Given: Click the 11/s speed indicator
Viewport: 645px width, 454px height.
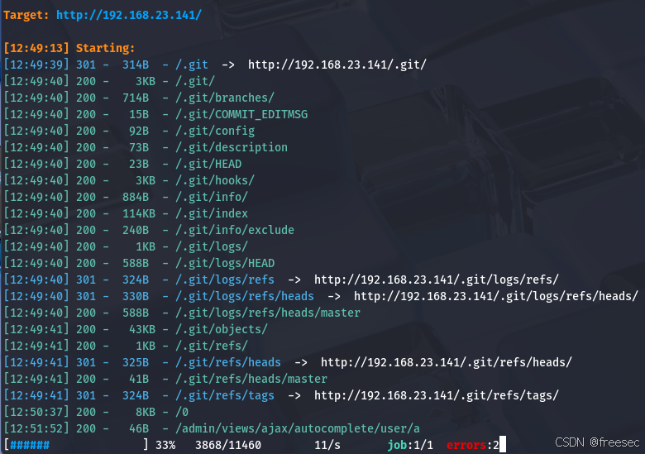Looking at the screenshot, I should 327,445.
